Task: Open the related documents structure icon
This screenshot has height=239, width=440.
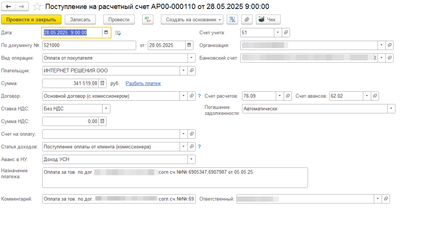Action: tap(232, 19)
